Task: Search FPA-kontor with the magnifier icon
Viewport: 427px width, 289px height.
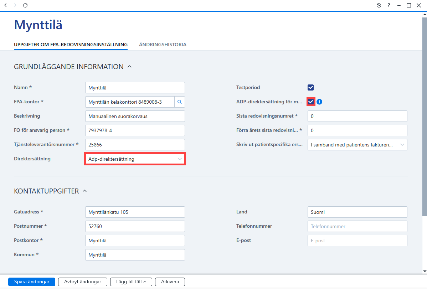Action: click(x=180, y=102)
